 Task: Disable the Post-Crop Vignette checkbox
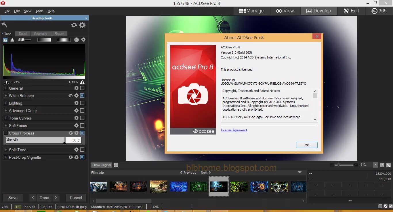tap(82, 157)
